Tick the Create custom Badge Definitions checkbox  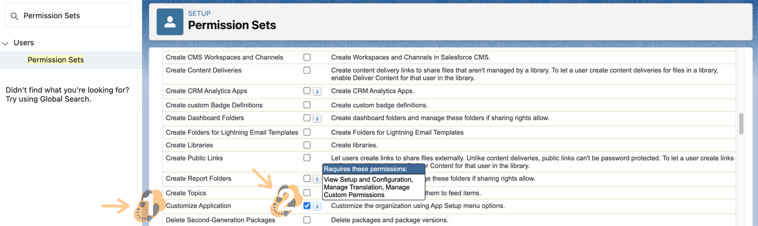[x=307, y=105]
